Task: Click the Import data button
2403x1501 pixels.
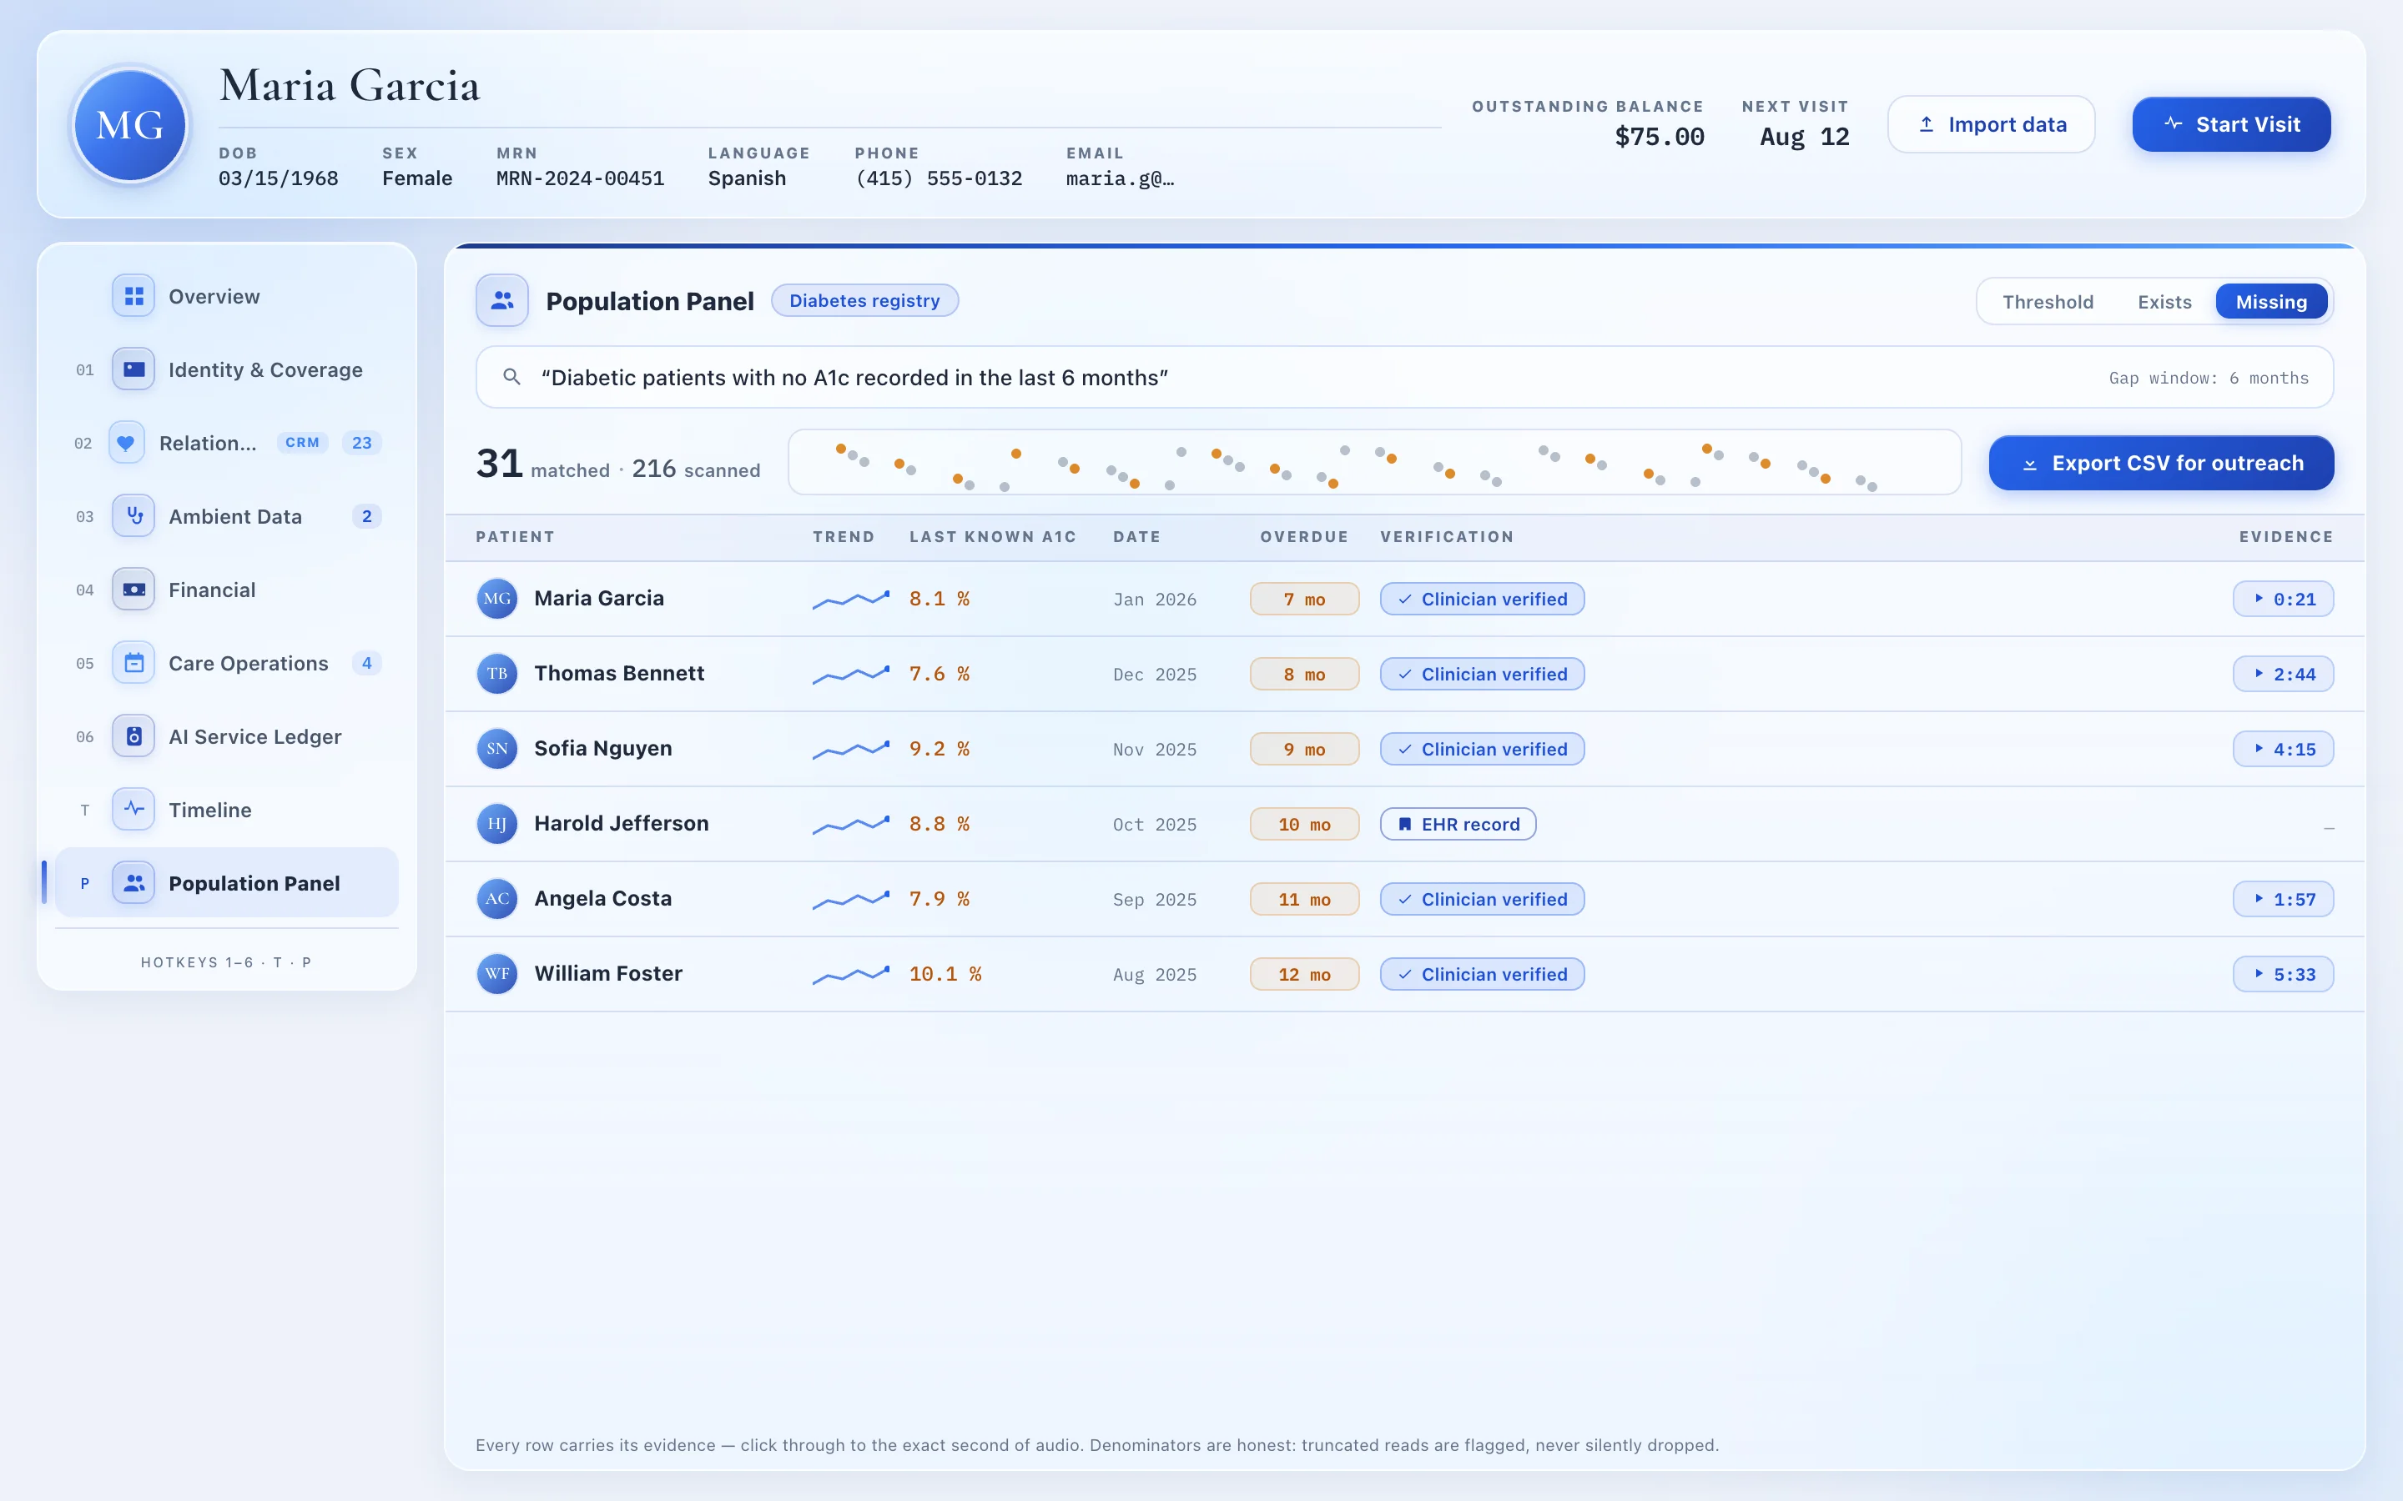Action: coord(1991,124)
